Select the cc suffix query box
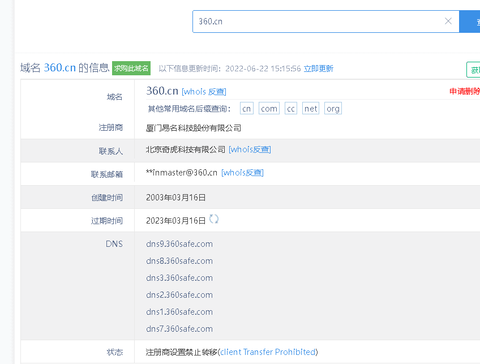The image size is (480, 364). [291, 108]
